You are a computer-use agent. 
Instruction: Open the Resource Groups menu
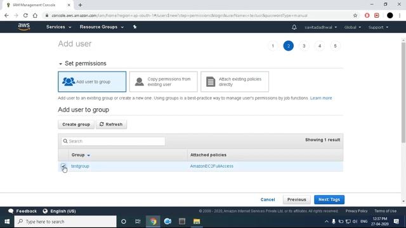[101, 27]
